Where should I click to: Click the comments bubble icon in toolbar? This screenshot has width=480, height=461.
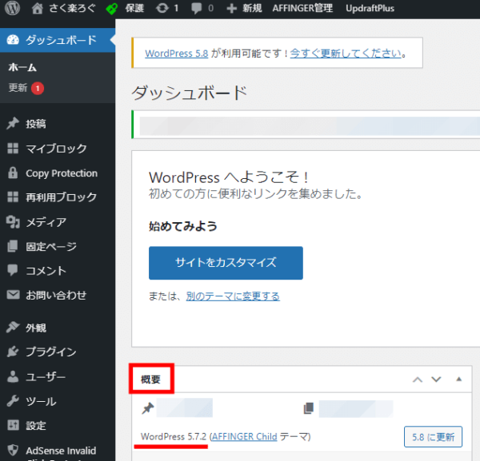[197, 8]
